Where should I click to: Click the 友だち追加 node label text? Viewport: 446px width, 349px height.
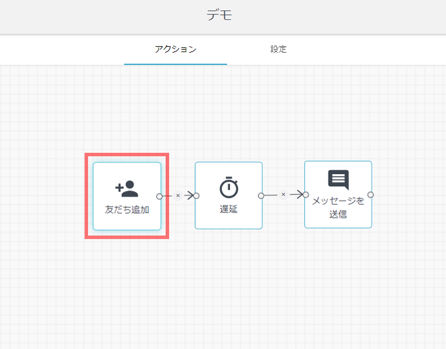pyautogui.click(x=127, y=210)
